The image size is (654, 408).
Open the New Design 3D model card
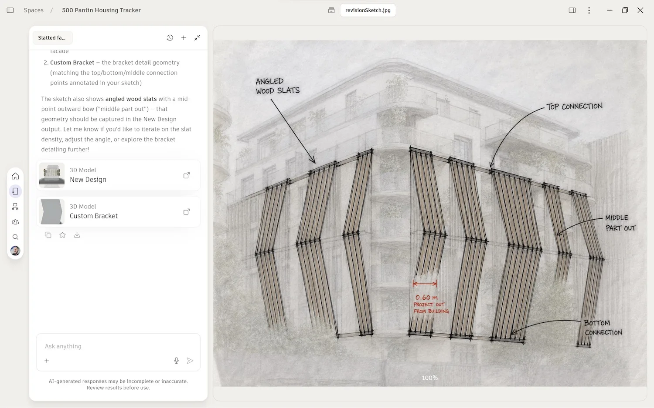pyautogui.click(x=118, y=175)
